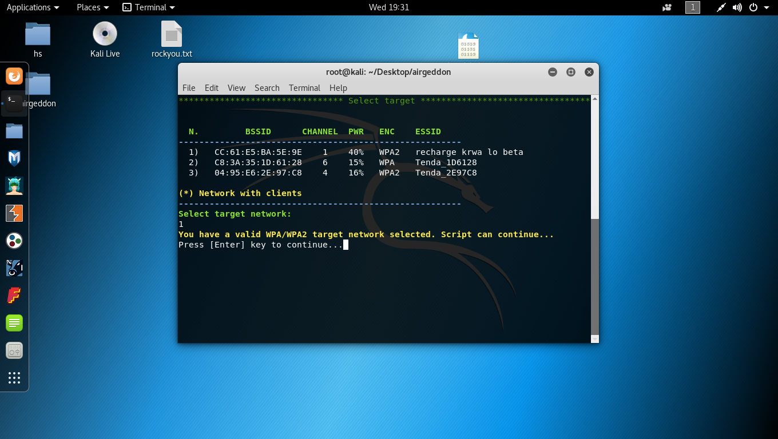Click the ESSID Tenda_1D6128
Screen dimensions: 778x439
446,162
